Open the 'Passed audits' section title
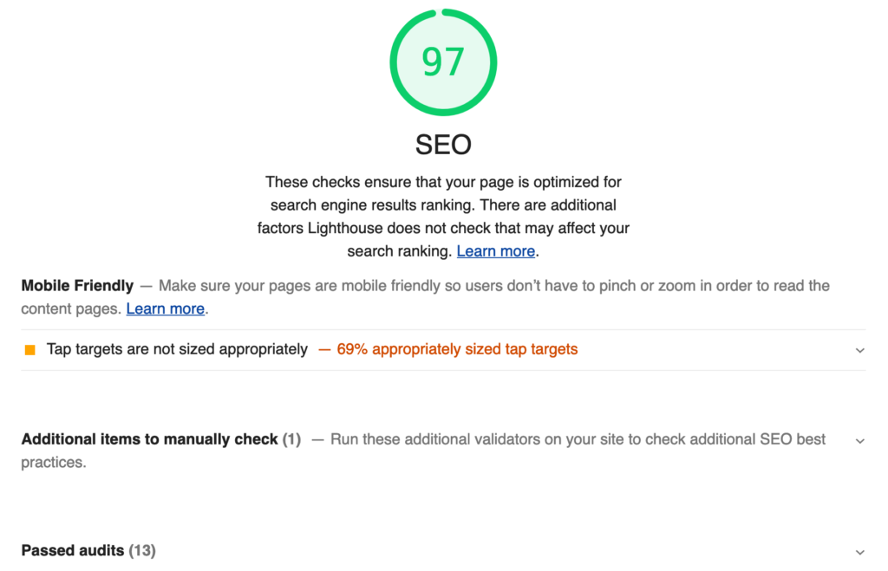888x571 pixels. coord(73,550)
